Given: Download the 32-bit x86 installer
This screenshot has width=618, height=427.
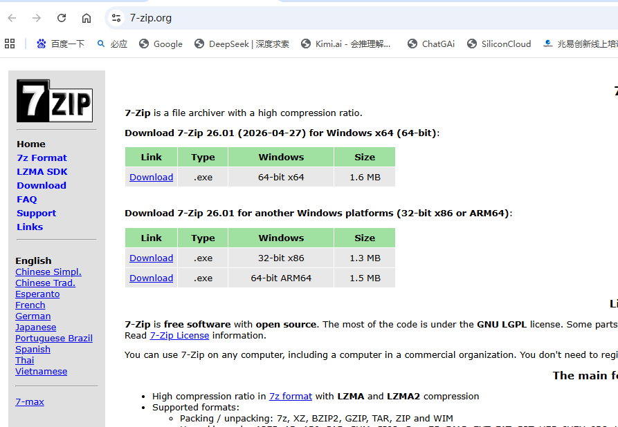Looking at the screenshot, I should 152,258.
